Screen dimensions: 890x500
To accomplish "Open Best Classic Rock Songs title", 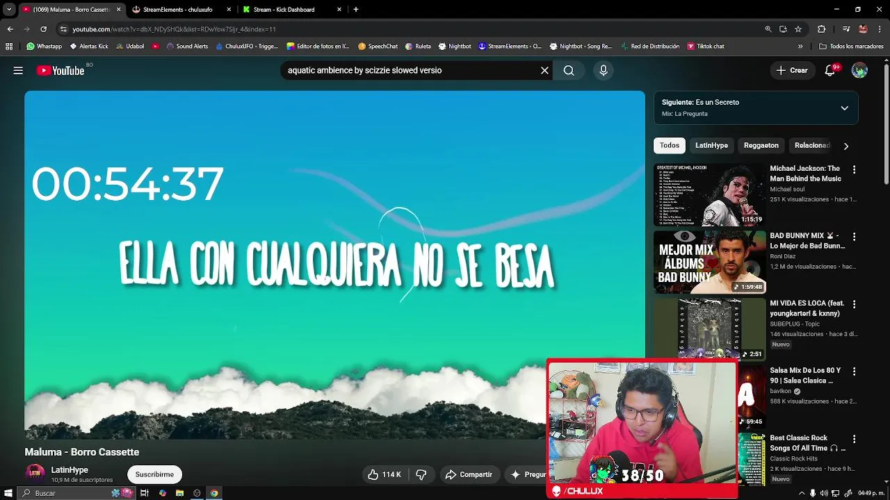I will coord(807,443).
